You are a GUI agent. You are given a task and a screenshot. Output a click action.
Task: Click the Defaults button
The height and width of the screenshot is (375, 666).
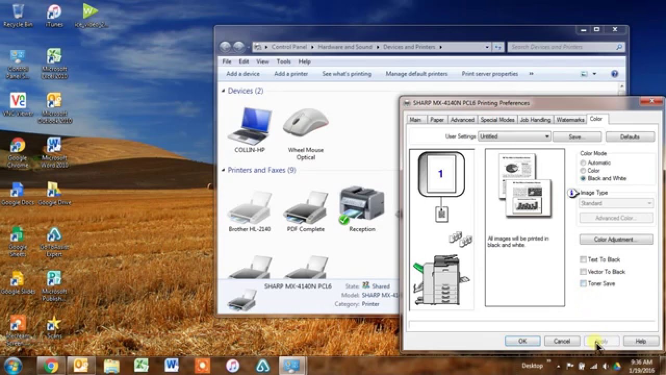click(x=630, y=136)
